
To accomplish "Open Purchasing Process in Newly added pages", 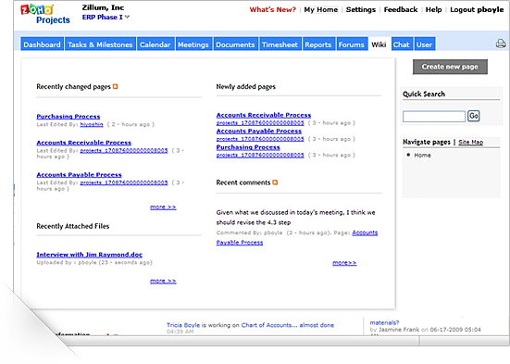I will pos(248,147).
